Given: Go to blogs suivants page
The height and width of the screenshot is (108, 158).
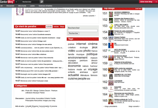Looking at the screenshot, I should [134, 106].
